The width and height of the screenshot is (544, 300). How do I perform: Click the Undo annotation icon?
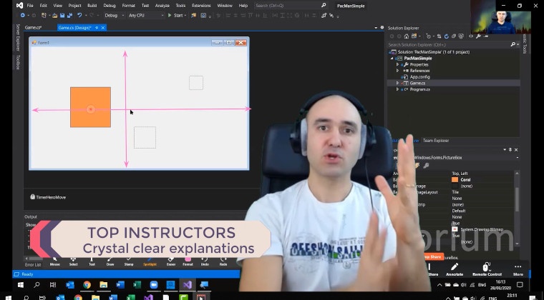(205, 259)
